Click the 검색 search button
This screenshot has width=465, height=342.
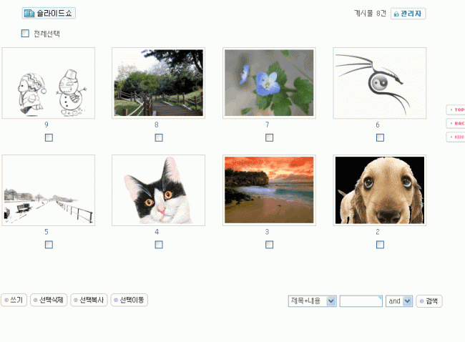tap(429, 301)
